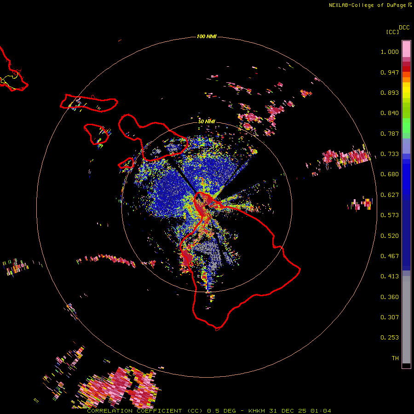Select the 0.253 scale label

(390, 338)
